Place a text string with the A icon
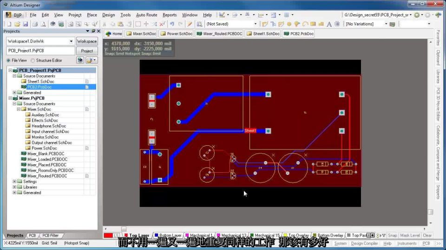This screenshot has width=446, height=250. (x=329, y=24)
